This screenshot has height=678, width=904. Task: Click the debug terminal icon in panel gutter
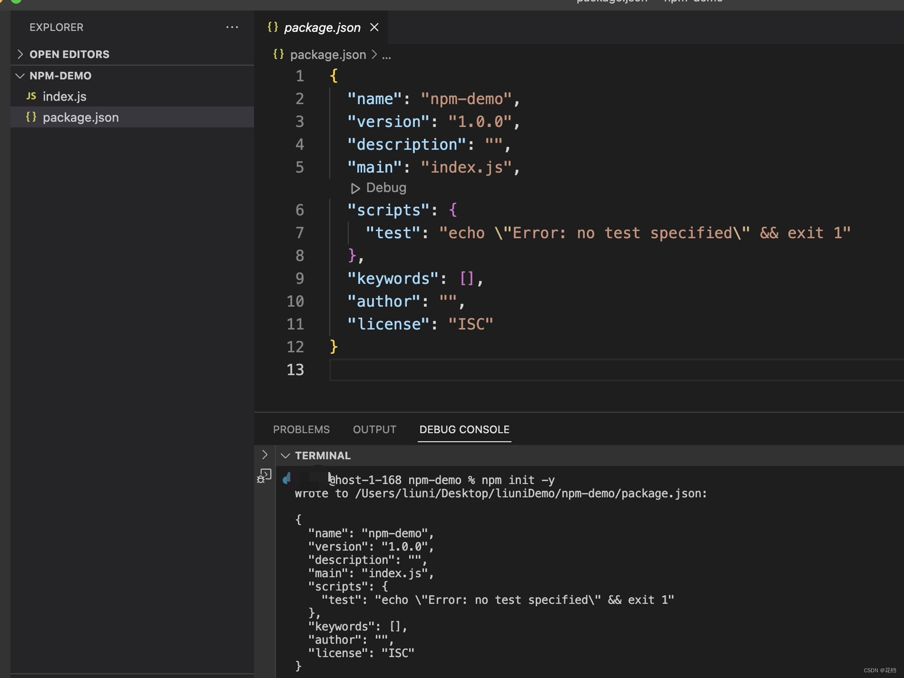point(264,475)
